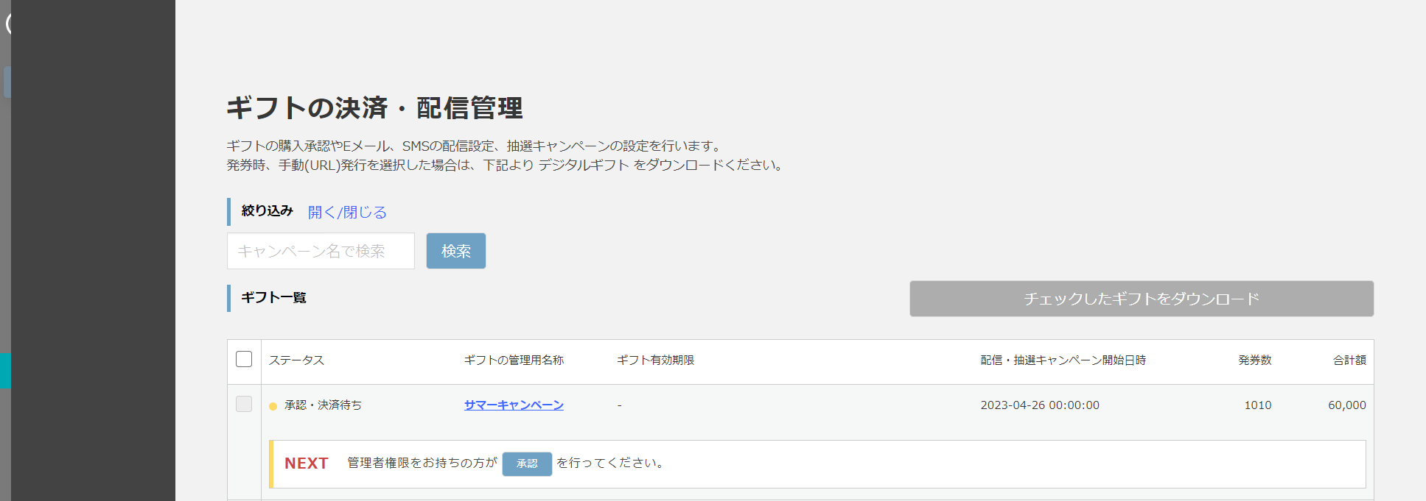Click the red NEXT label
The height and width of the screenshot is (501, 1426).
[x=307, y=463]
